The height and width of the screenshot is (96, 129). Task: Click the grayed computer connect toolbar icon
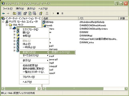(x=47, y=13)
